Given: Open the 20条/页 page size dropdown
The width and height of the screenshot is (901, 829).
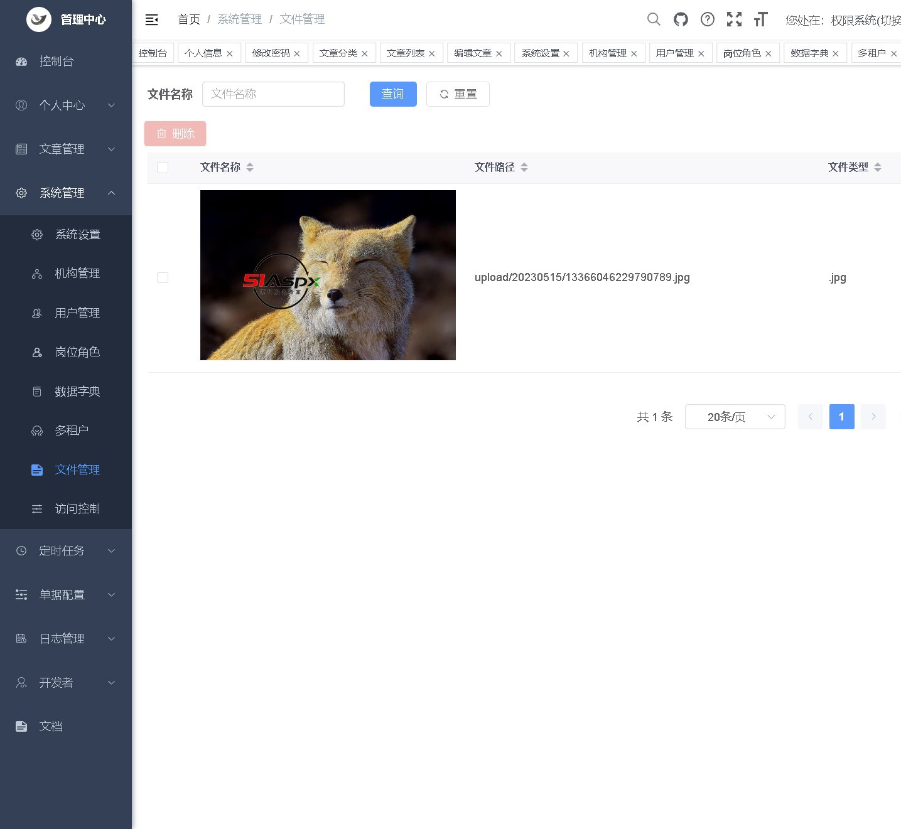Looking at the screenshot, I should click(x=735, y=417).
